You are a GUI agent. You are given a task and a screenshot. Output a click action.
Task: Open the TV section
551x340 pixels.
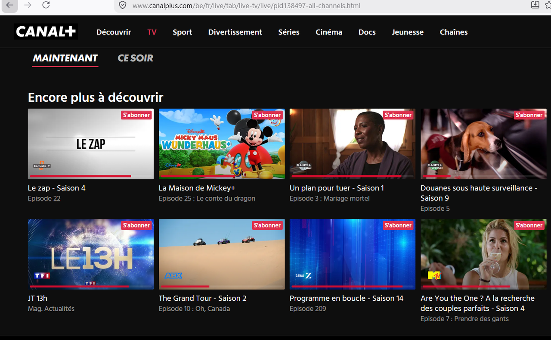(x=152, y=32)
